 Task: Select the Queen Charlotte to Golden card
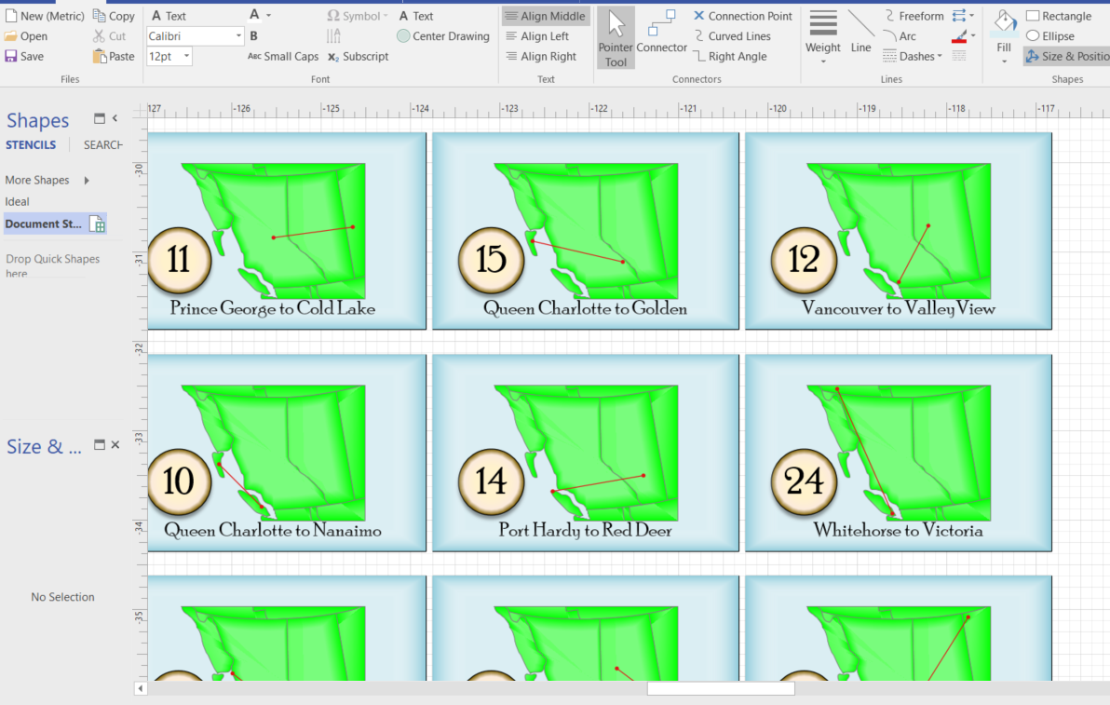click(586, 231)
